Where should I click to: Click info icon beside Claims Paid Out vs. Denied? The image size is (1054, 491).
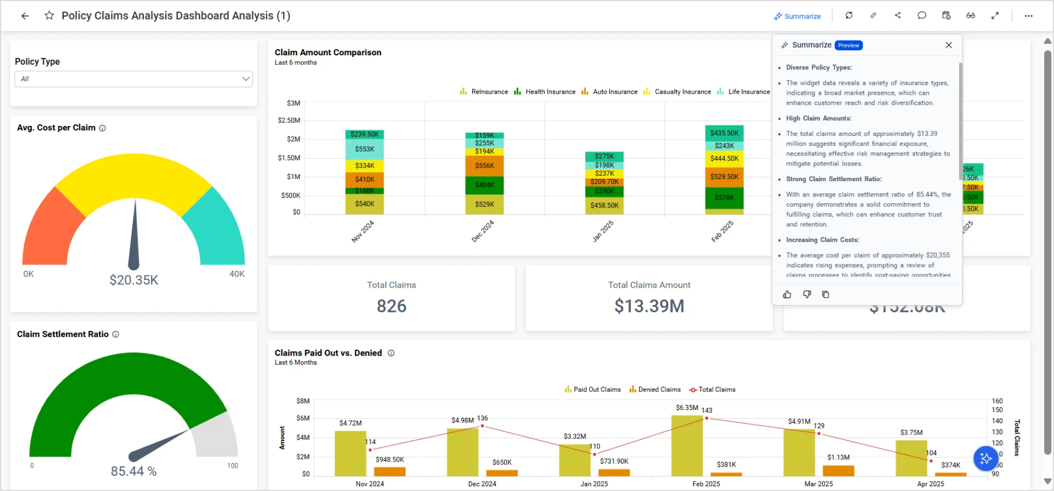tap(391, 353)
